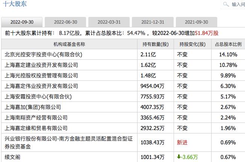Click the 0.69% share percentage

coord(228,142)
